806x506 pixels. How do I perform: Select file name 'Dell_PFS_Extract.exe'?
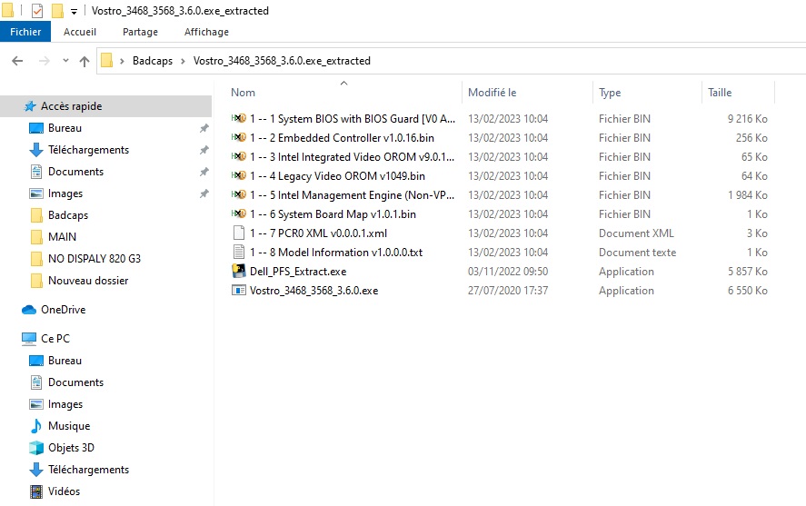point(298,272)
